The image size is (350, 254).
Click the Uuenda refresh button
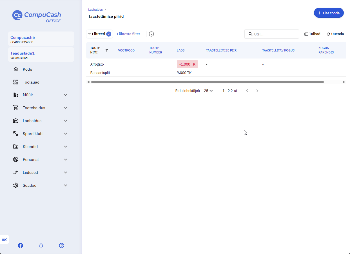click(335, 34)
